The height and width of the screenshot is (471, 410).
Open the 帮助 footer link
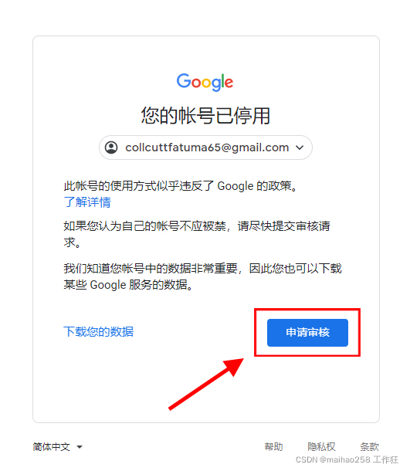pyautogui.click(x=273, y=446)
